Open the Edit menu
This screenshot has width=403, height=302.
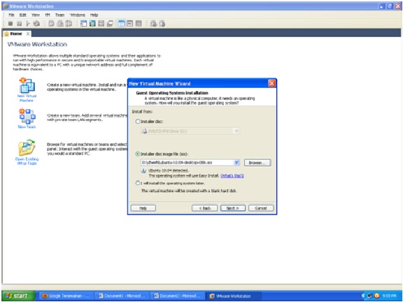pyautogui.click(x=23, y=15)
